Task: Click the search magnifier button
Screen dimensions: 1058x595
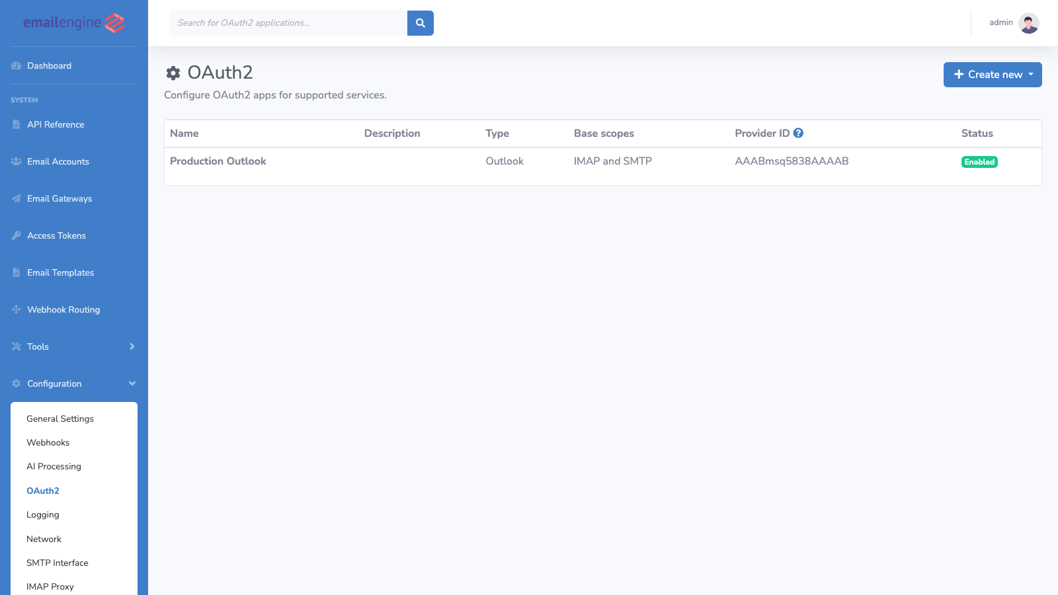Action: 420,22
